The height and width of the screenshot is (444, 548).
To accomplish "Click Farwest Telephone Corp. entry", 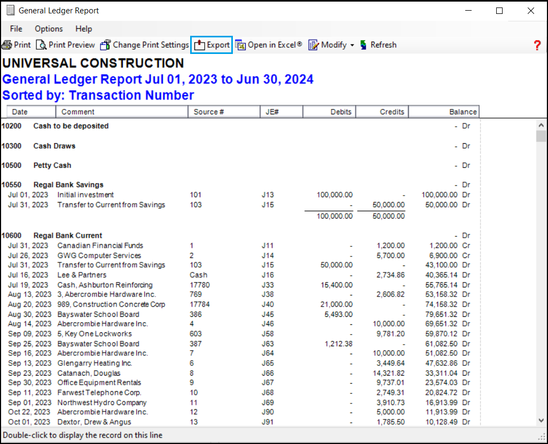I will (99, 393).
